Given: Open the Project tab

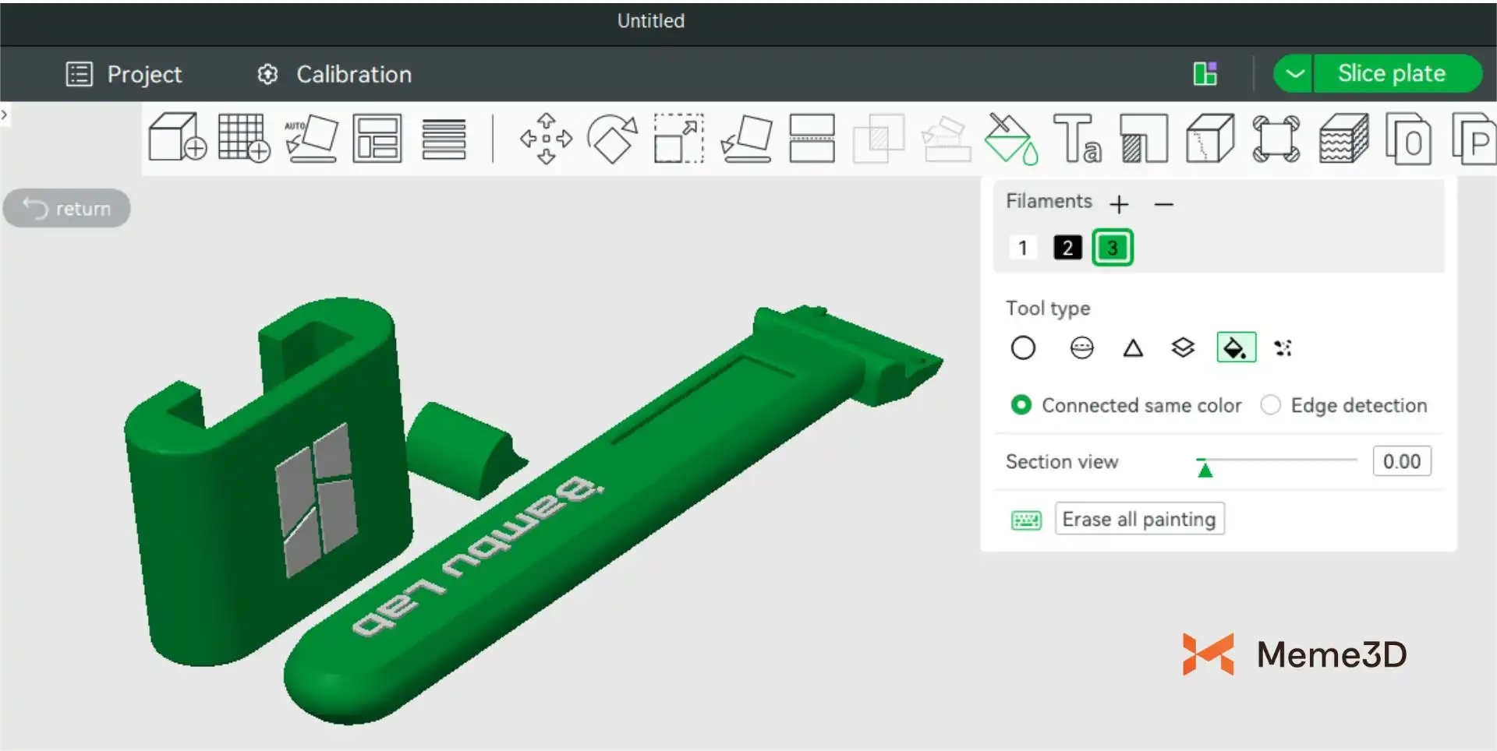Looking at the screenshot, I should pyautogui.click(x=124, y=74).
